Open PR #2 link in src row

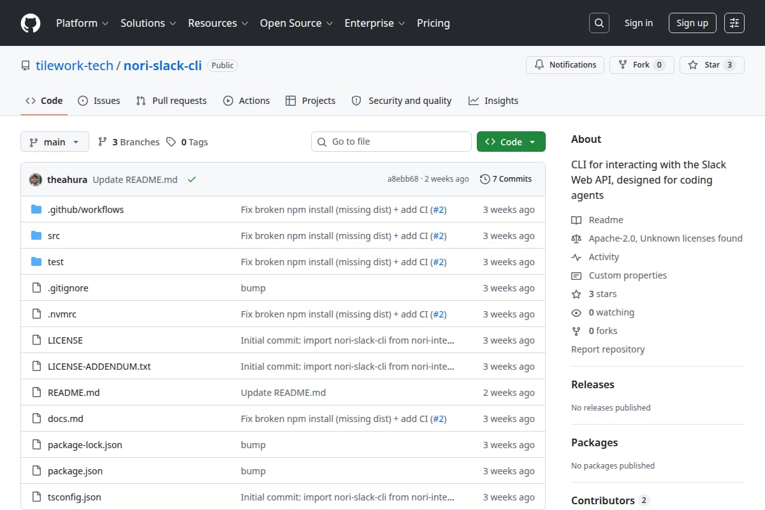coord(439,236)
